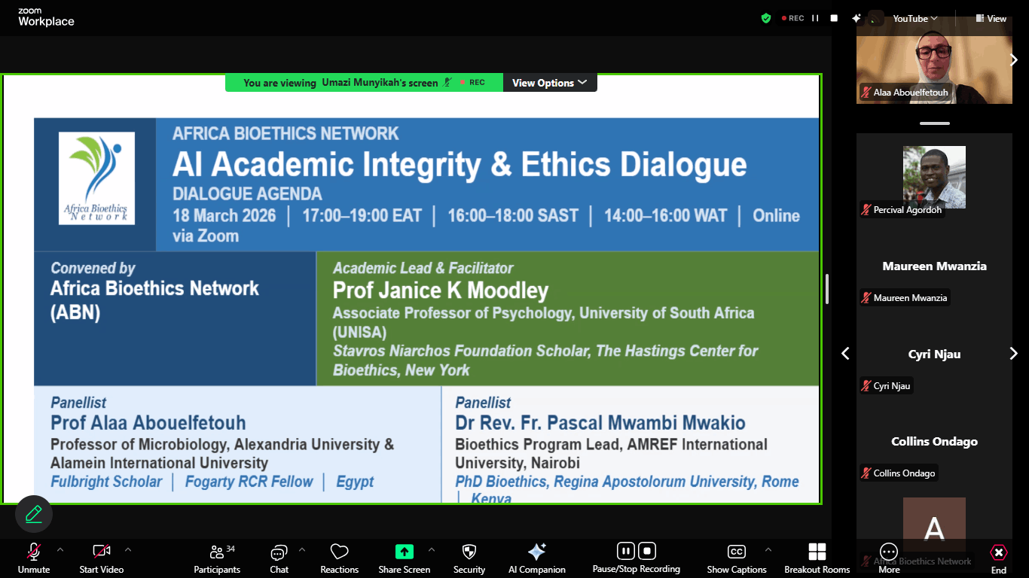Click the small Maureen Mwanzia muted label
Viewport: 1029px width, 578px height.
tap(905, 298)
